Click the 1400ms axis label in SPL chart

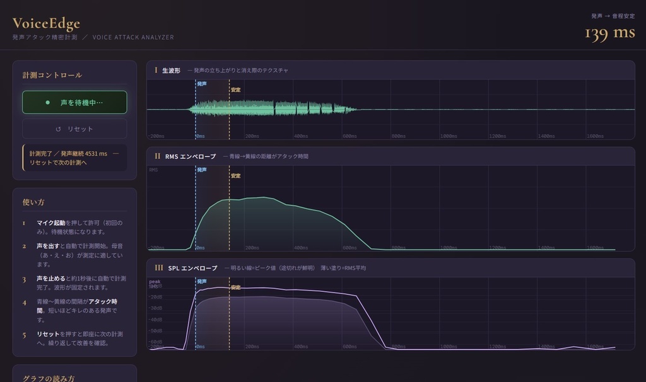point(546,347)
